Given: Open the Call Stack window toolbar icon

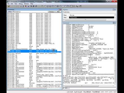Looking at the screenshot, I should point(58,6).
